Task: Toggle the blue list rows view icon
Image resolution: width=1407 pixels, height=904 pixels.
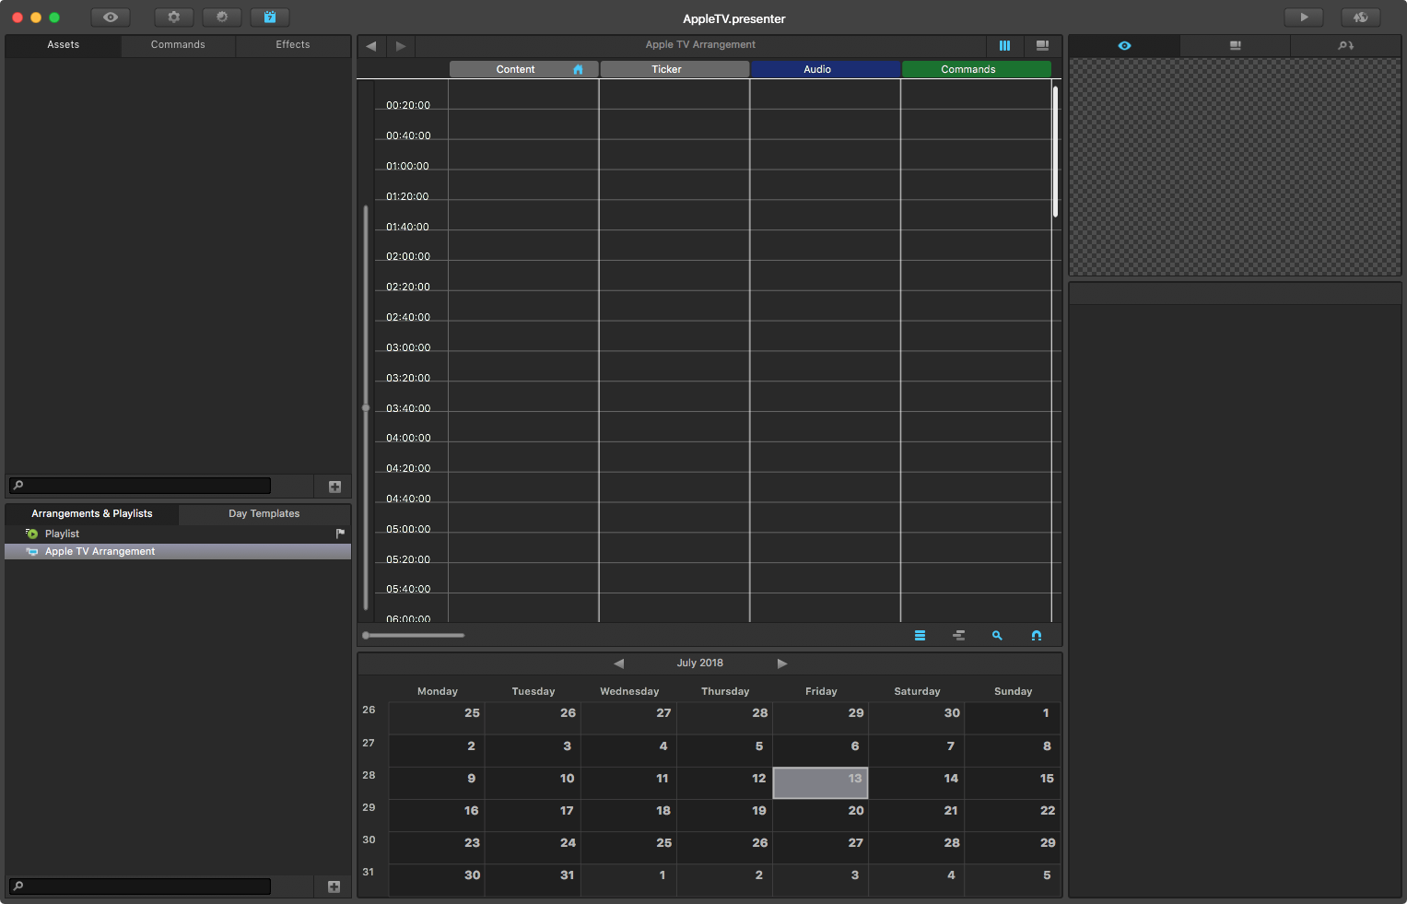Action: 920,635
